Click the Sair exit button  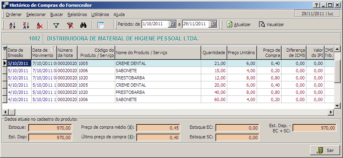point(325,150)
